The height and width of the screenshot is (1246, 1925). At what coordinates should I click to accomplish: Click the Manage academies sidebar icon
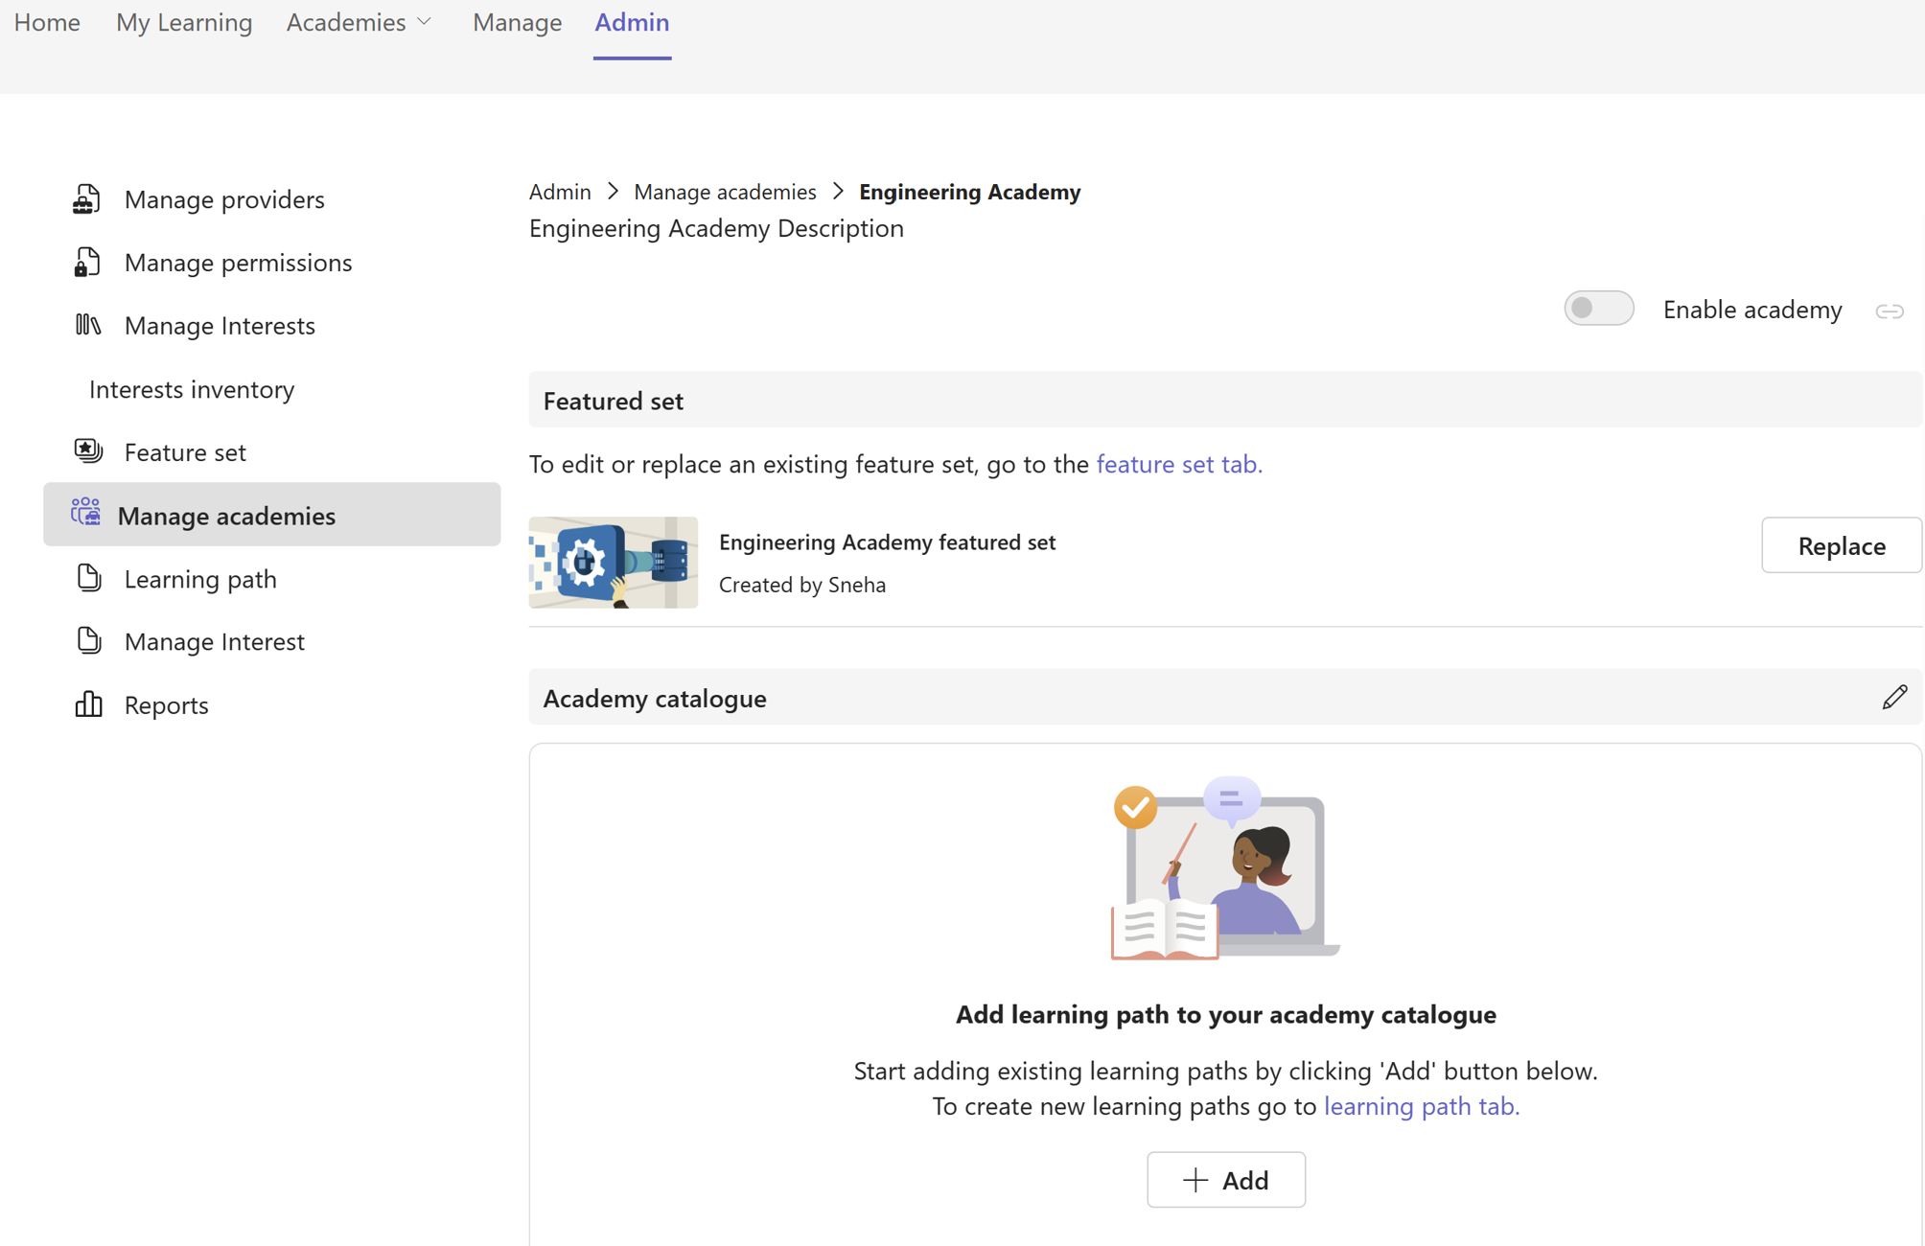[87, 514]
